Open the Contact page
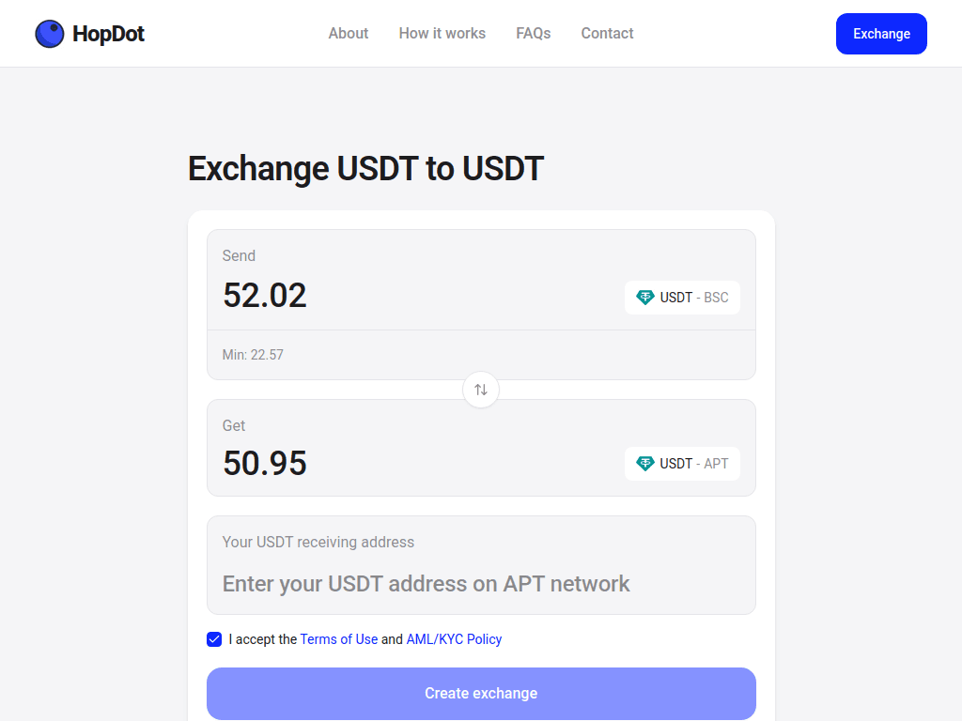The height and width of the screenshot is (721, 962). point(607,33)
